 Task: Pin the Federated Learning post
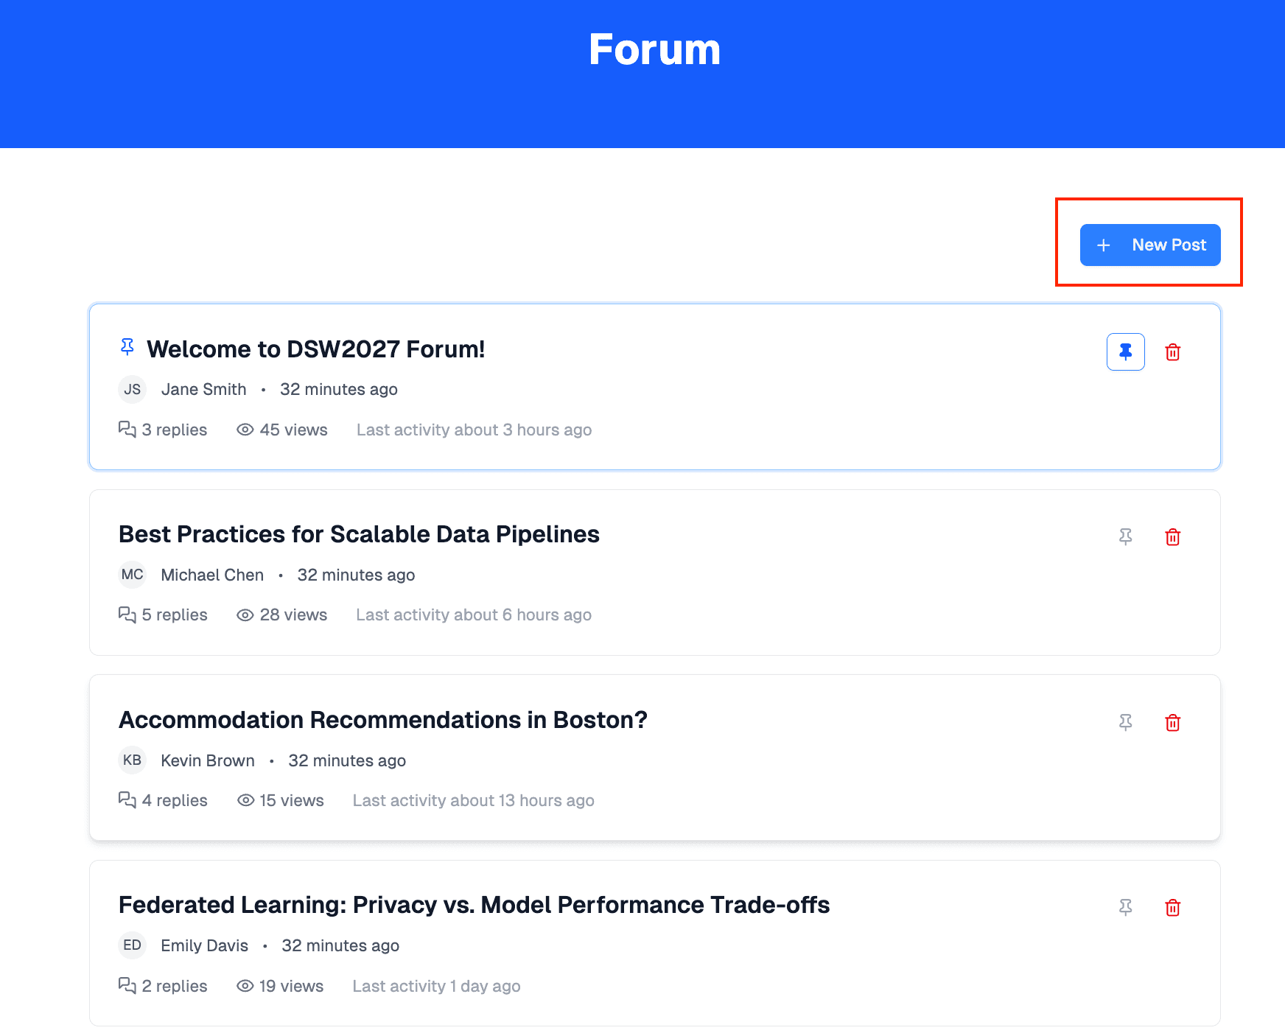1125,908
